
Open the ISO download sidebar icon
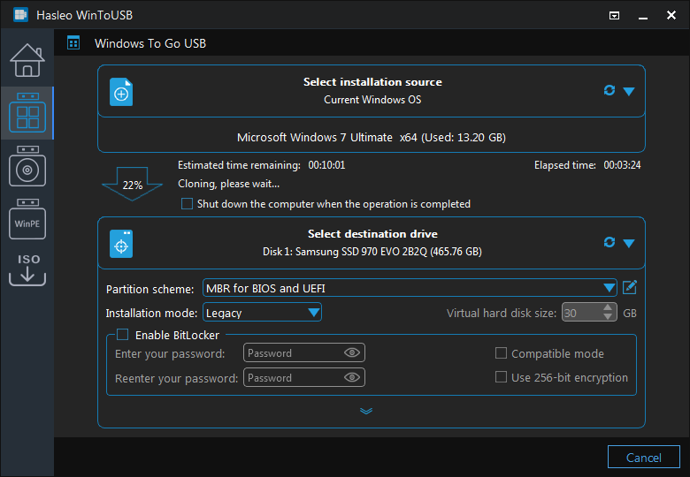[27, 269]
